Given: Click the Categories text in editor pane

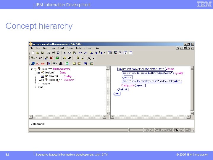Looking at the screenshot, I should [x=128, y=85].
